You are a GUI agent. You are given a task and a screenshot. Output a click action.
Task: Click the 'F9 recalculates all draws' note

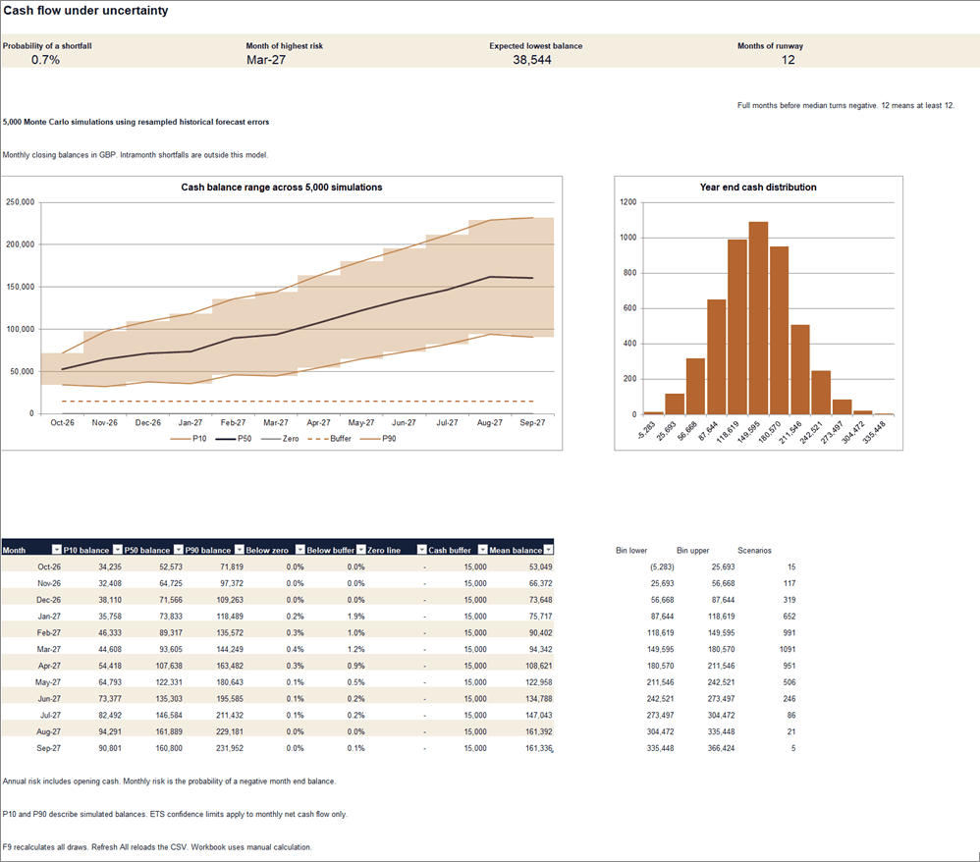click(157, 847)
